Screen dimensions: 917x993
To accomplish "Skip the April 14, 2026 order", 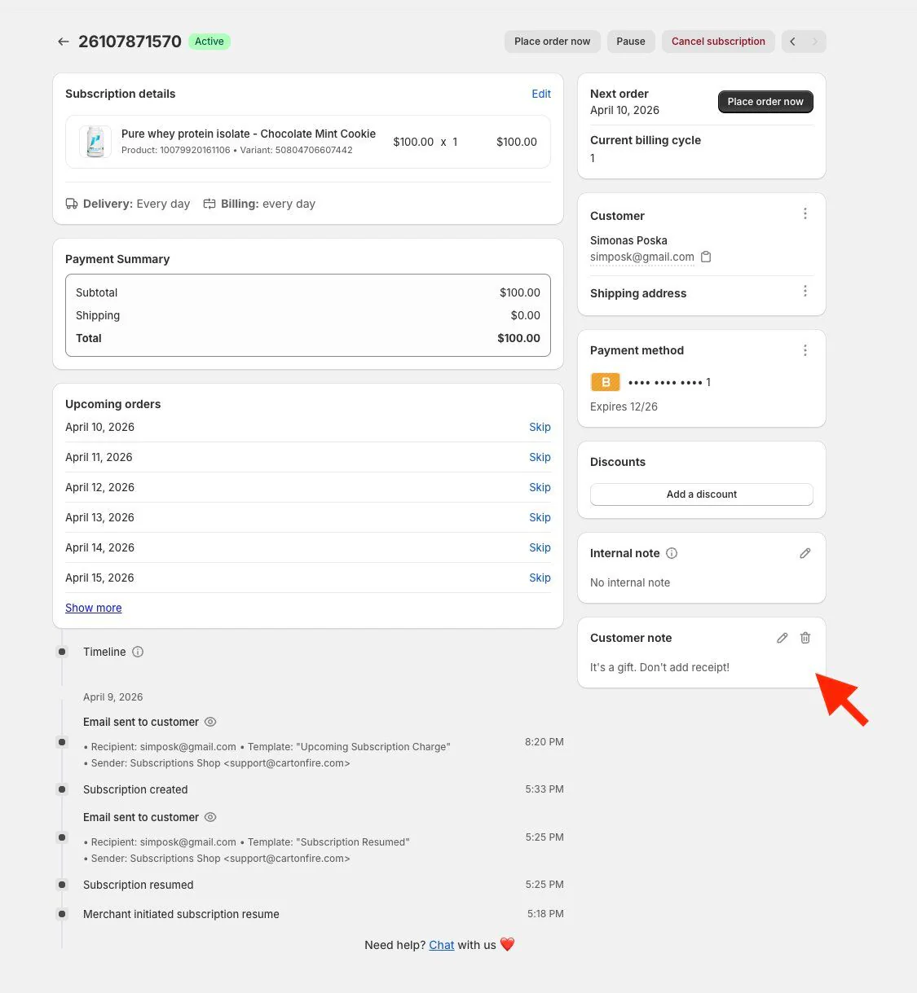I will point(540,547).
